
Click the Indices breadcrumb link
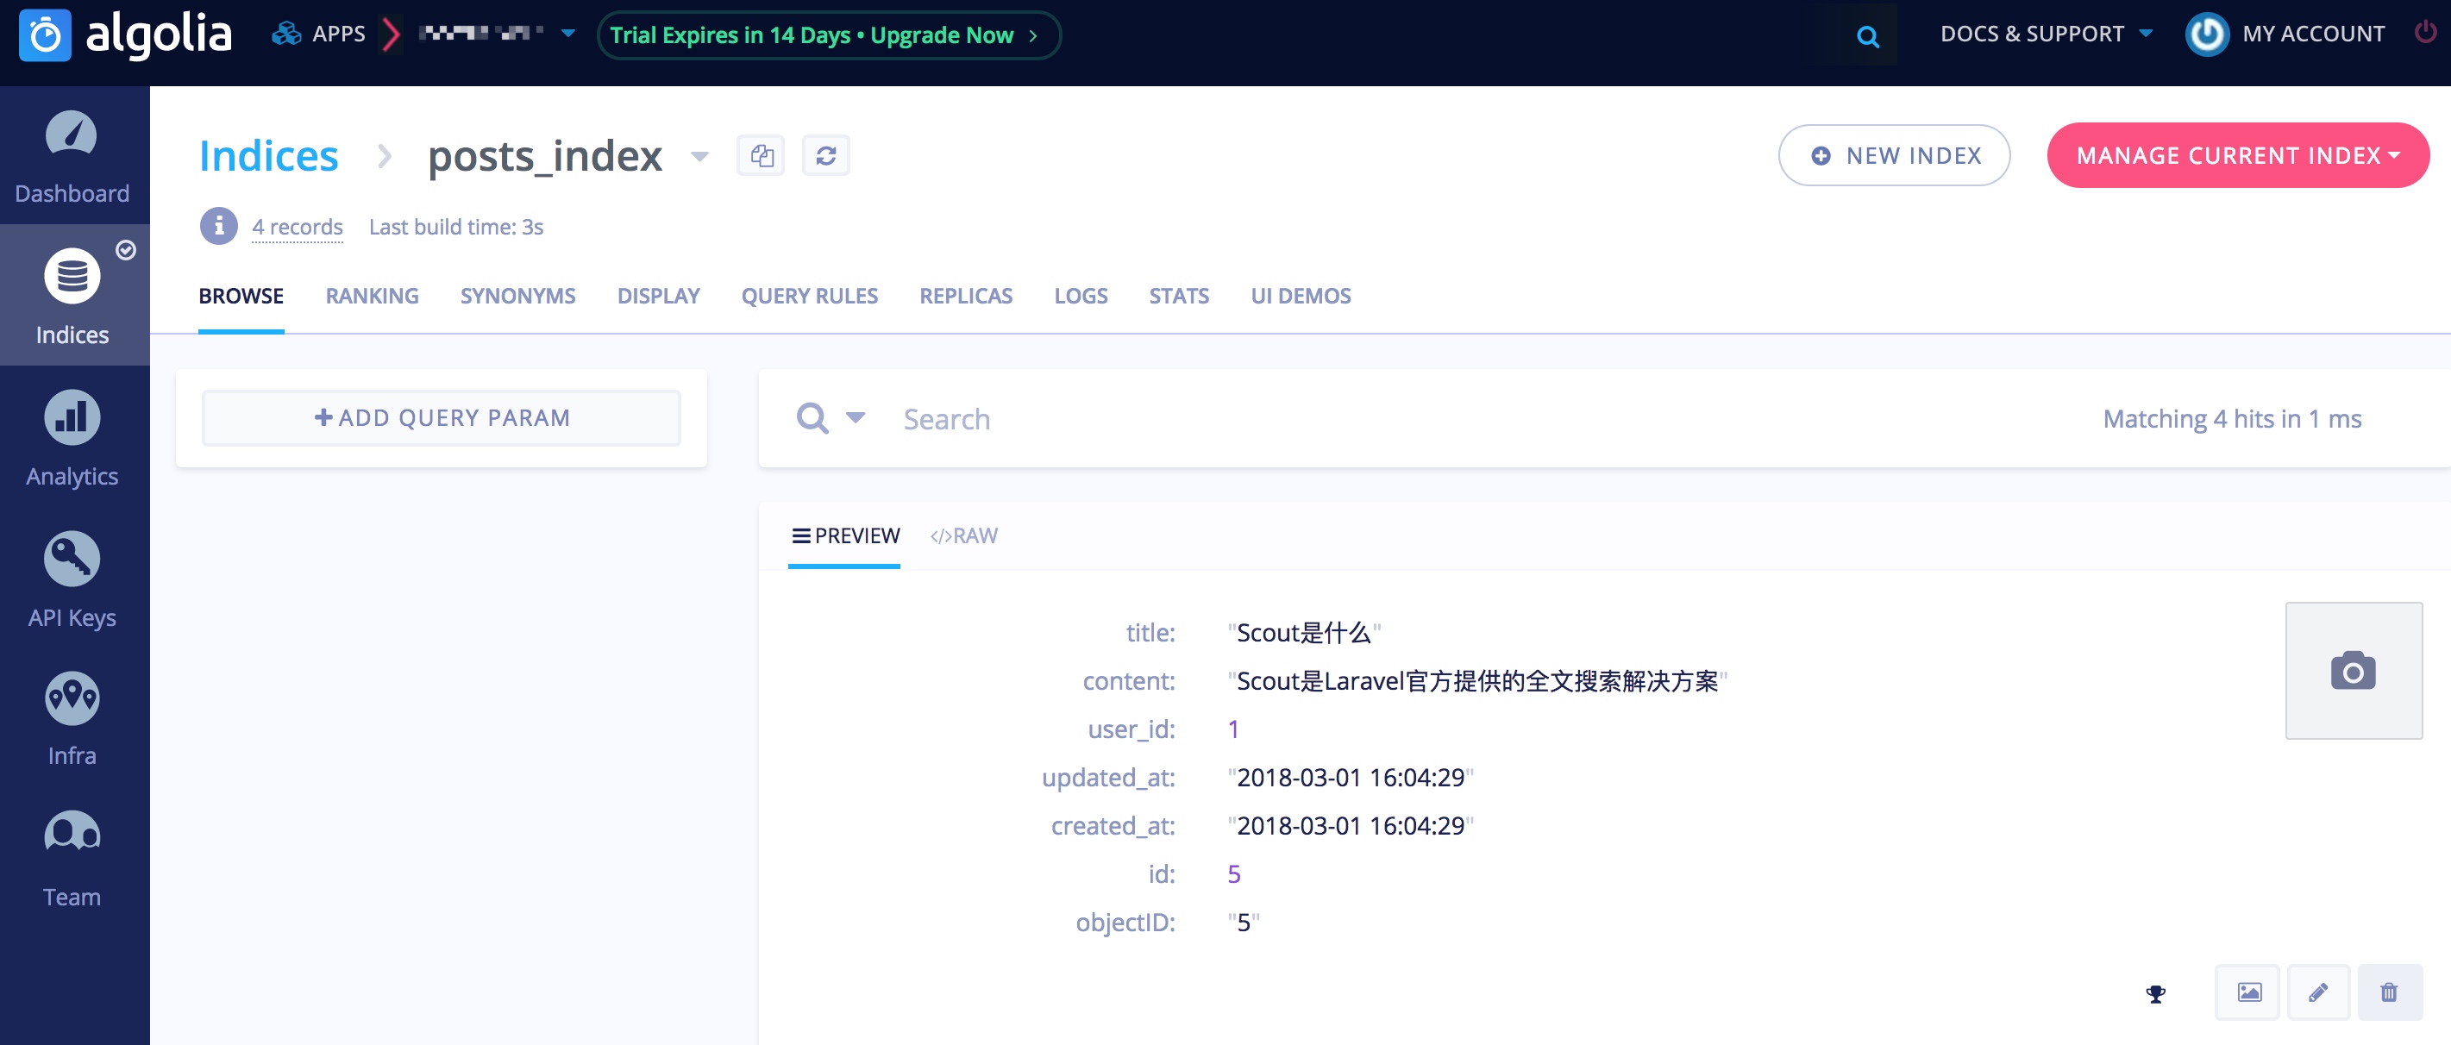coord(268,155)
